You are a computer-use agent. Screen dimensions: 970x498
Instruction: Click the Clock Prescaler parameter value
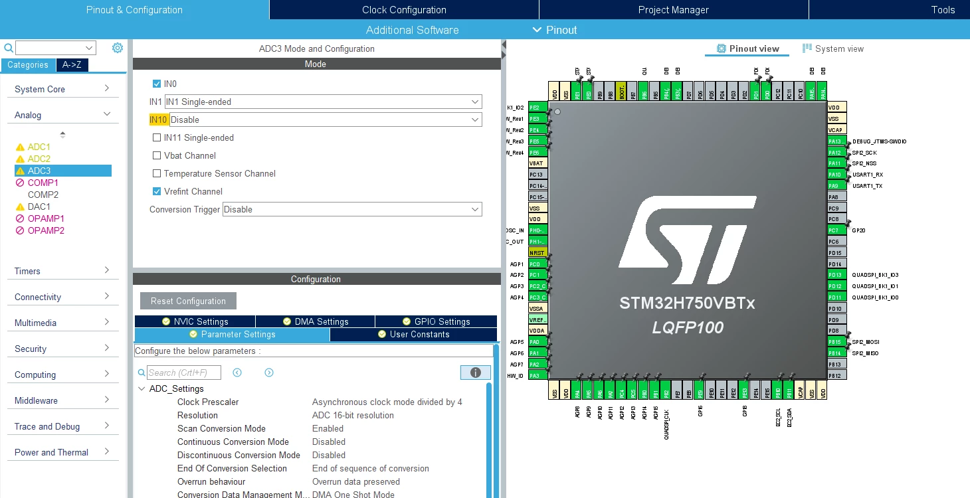pyautogui.click(x=387, y=402)
